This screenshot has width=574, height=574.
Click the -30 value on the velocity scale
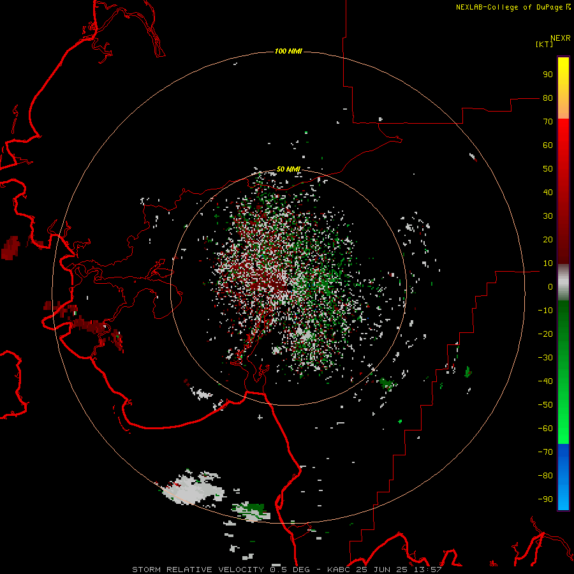click(545, 358)
